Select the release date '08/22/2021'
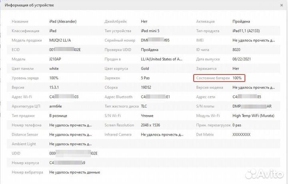 pos(242,59)
